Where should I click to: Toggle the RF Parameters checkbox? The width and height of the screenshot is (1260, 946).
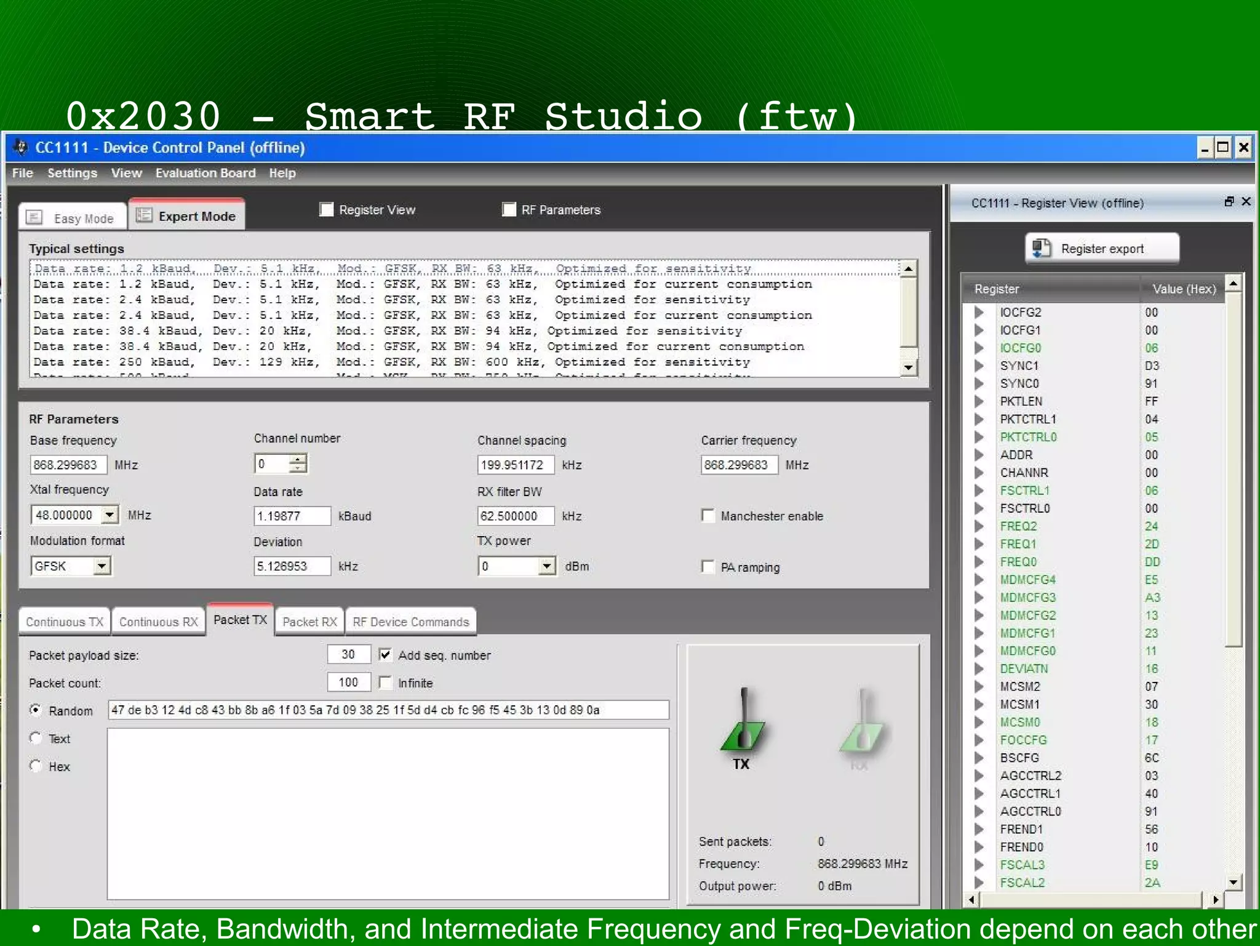coord(509,210)
